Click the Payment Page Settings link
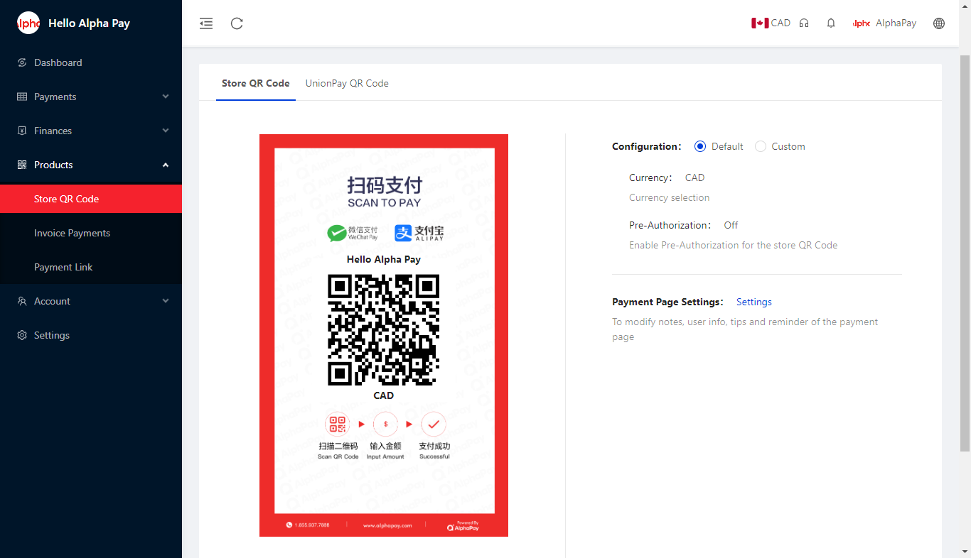The height and width of the screenshot is (558, 971). (x=754, y=302)
